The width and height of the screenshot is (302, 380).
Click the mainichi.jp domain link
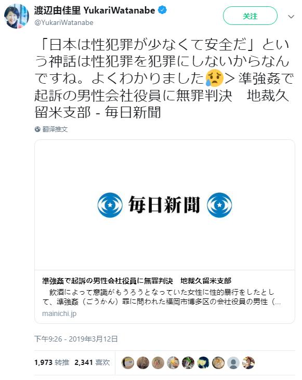coord(59,313)
